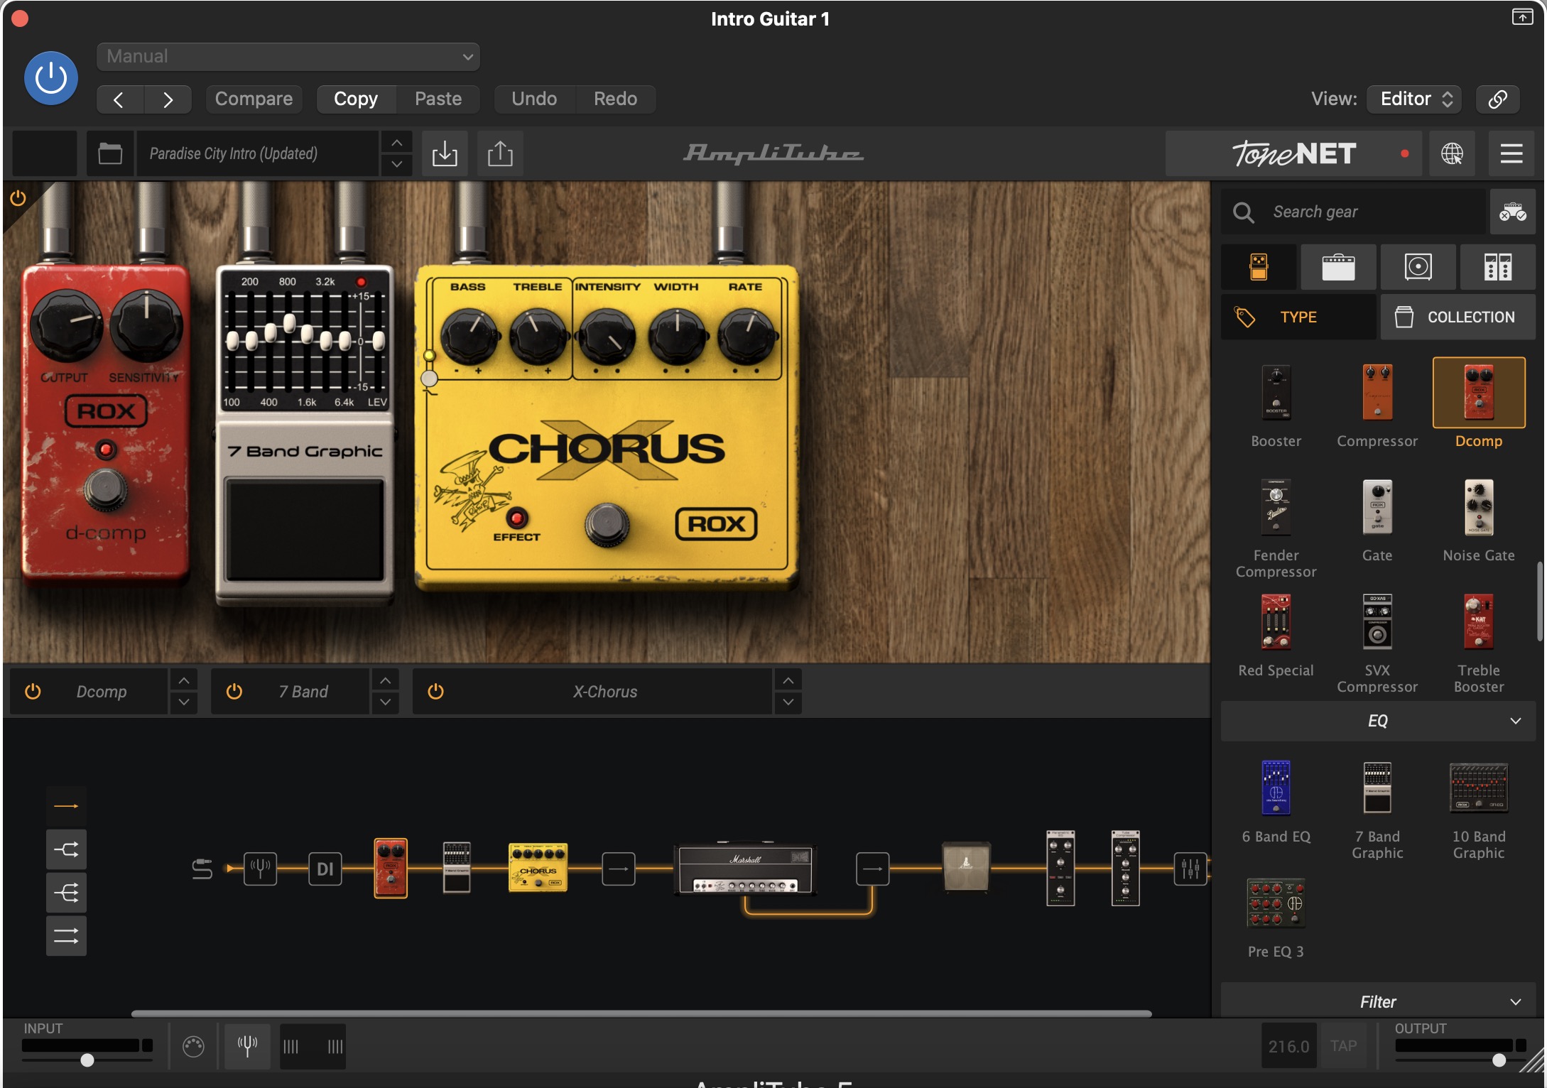Toggle X-Chorus slot power button

pos(435,691)
